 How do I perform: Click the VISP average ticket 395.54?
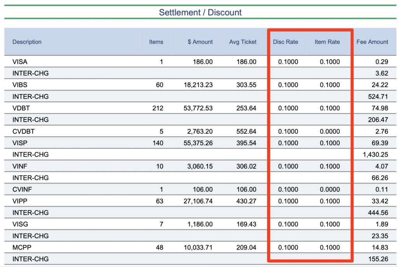[246, 143]
